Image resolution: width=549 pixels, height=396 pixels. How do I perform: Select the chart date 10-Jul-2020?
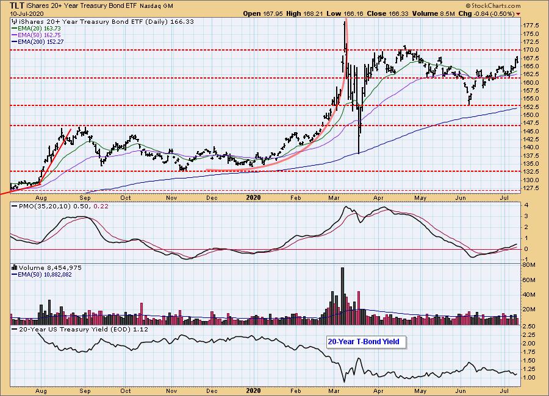tap(27, 13)
